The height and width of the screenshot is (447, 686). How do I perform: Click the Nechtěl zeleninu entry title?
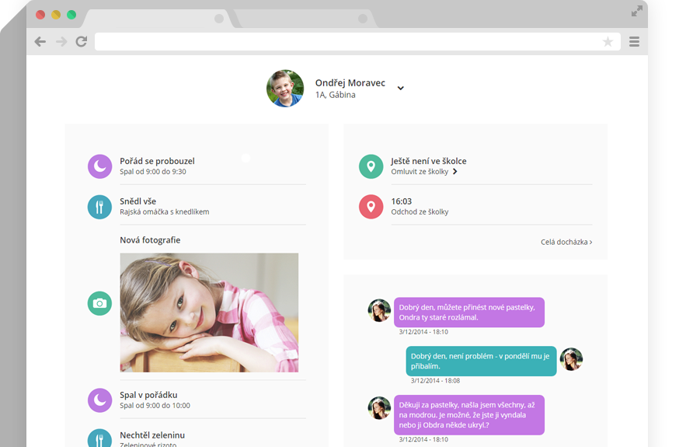tap(152, 435)
